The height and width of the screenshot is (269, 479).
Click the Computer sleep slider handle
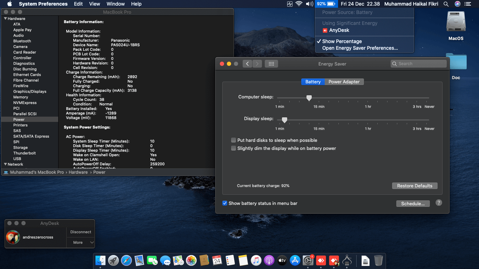click(x=309, y=98)
